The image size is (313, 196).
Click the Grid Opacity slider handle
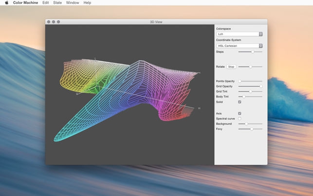point(260,86)
